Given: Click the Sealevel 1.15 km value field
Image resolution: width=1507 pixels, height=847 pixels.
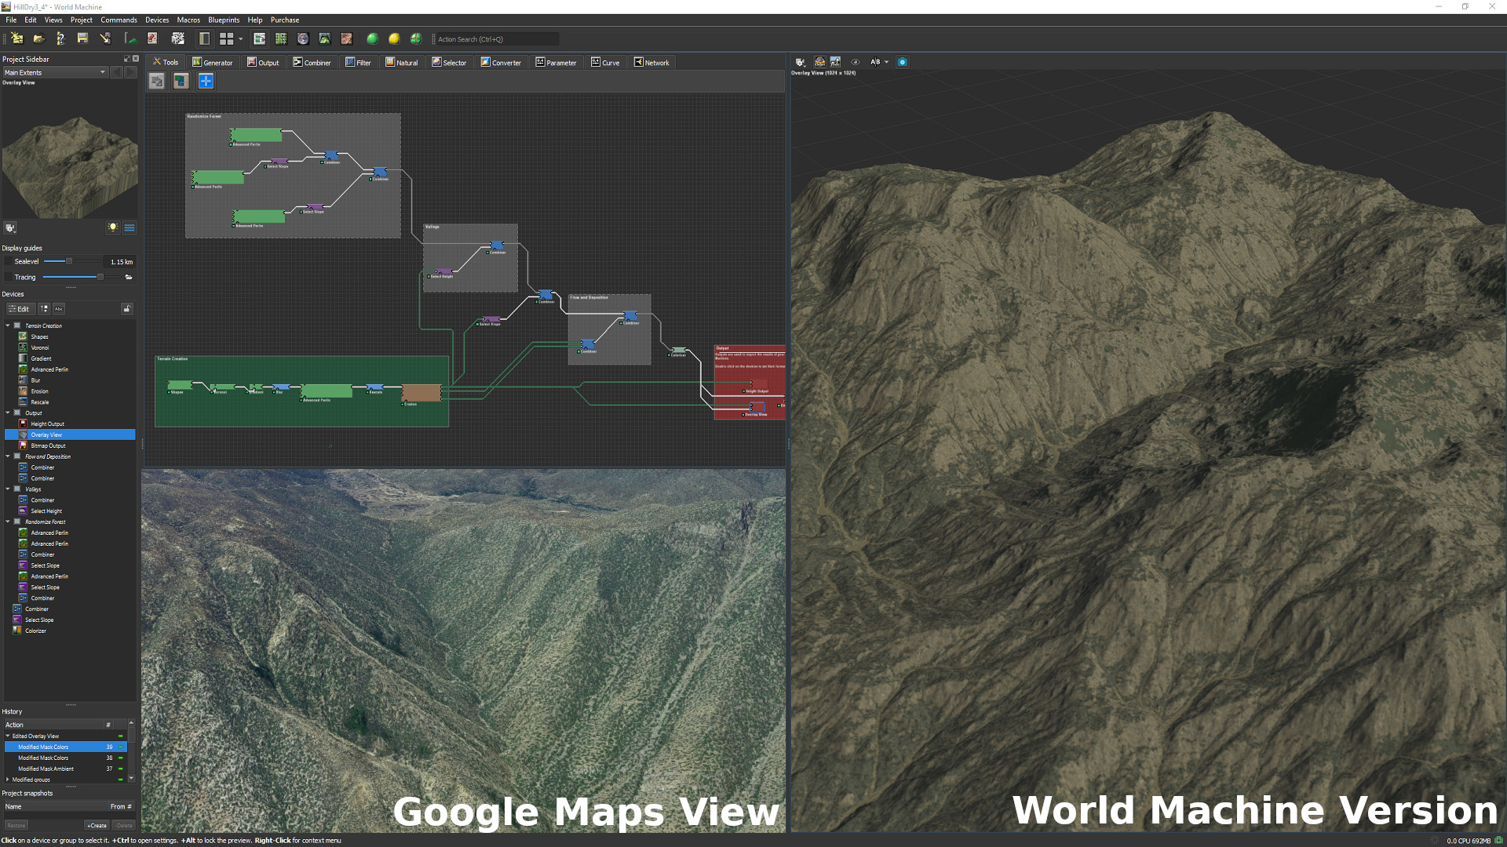Looking at the screenshot, I should [x=121, y=262].
